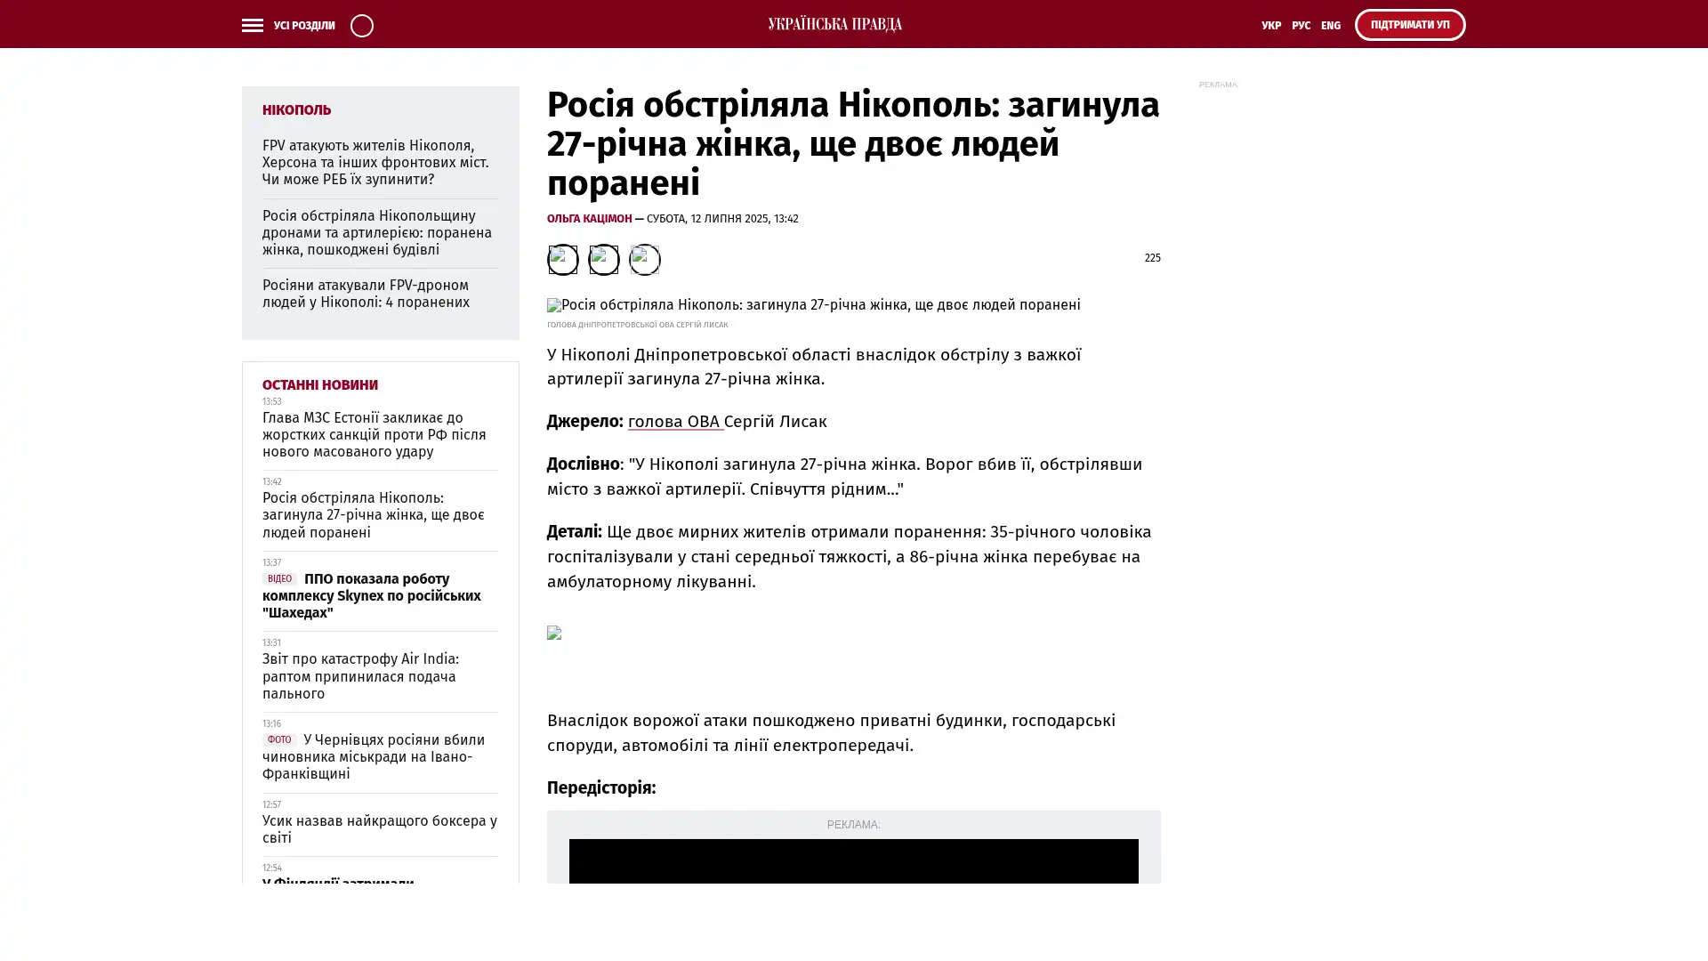This screenshot has height=961, width=1708.
Task: Open the ОСТАННІ НОВИНИ section heading
Action: click(x=319, y=385)
